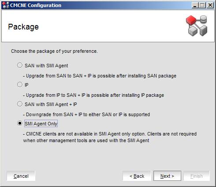This screenshot has width=216, height=187.
Task: Select SAN with SMI Agent + IP option
Action: click(20, 104)
